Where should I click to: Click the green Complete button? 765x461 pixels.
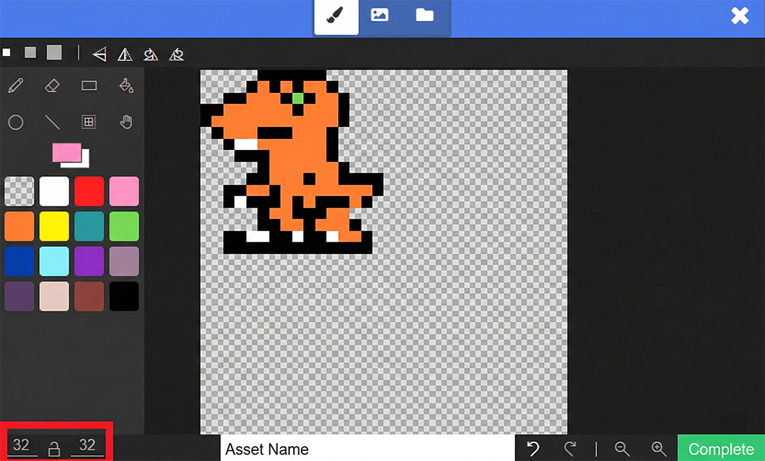721,449
